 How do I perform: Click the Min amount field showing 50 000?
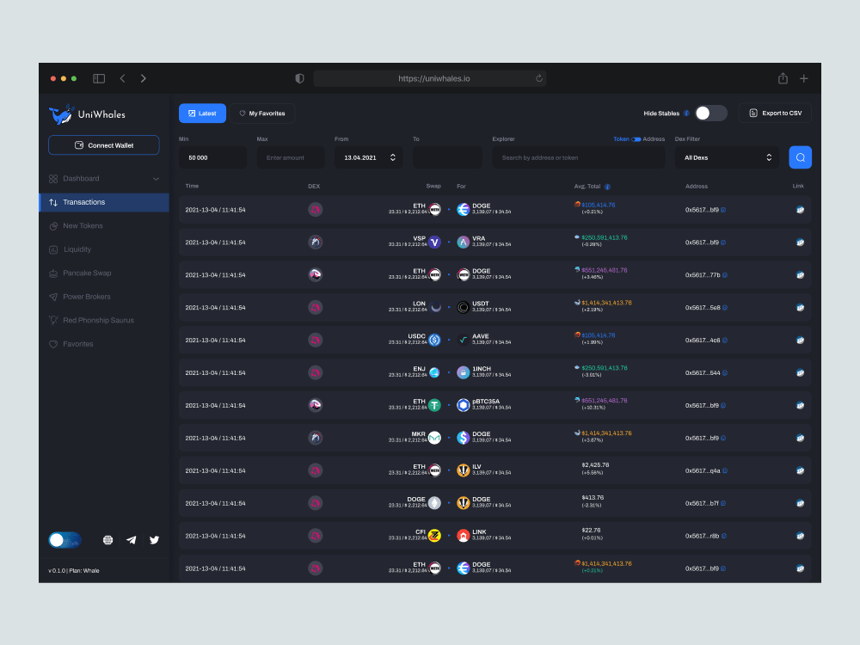[212, 157]
